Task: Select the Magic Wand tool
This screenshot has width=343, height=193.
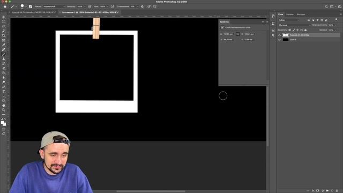Action: (4, 31)
